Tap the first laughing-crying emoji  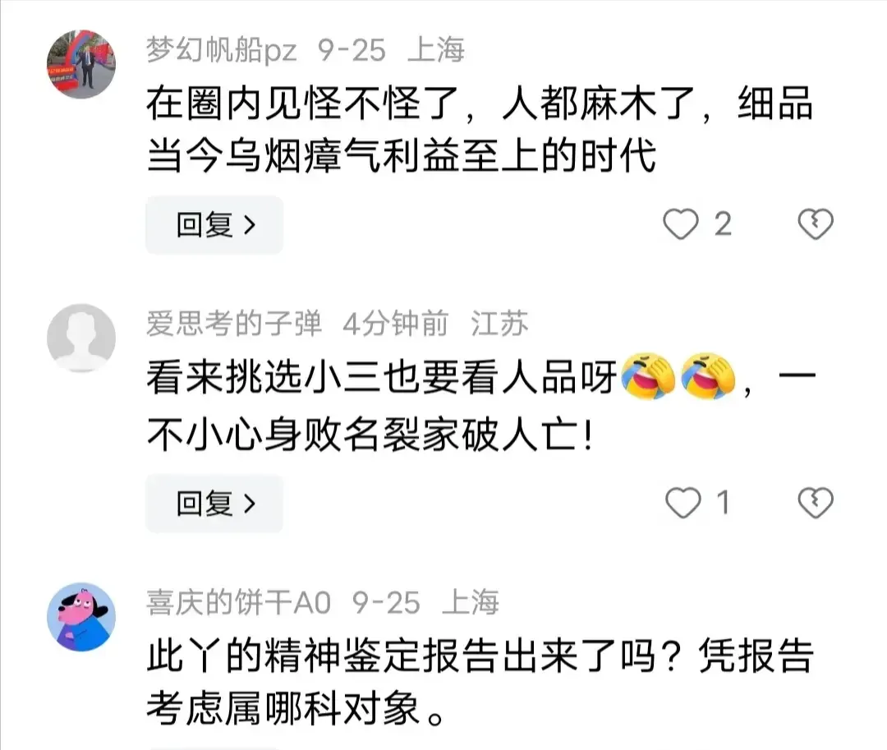648,376
